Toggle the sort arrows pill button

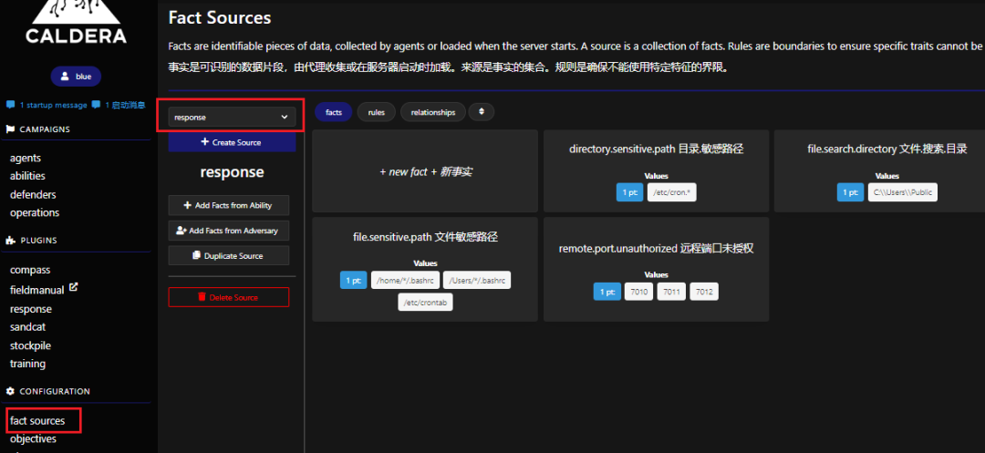click(482, 112)
